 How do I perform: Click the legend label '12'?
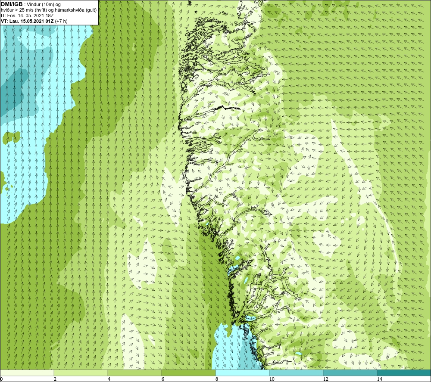326,379
